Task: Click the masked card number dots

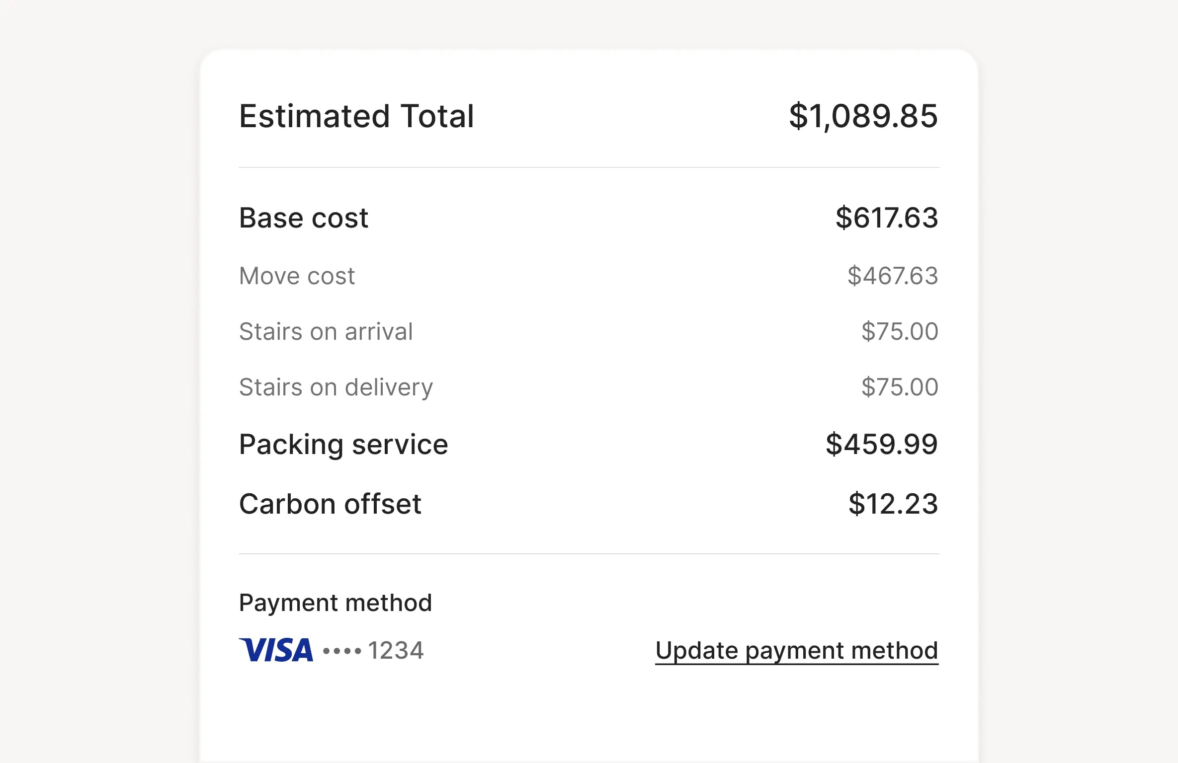Action: click(x=342, y=651)
